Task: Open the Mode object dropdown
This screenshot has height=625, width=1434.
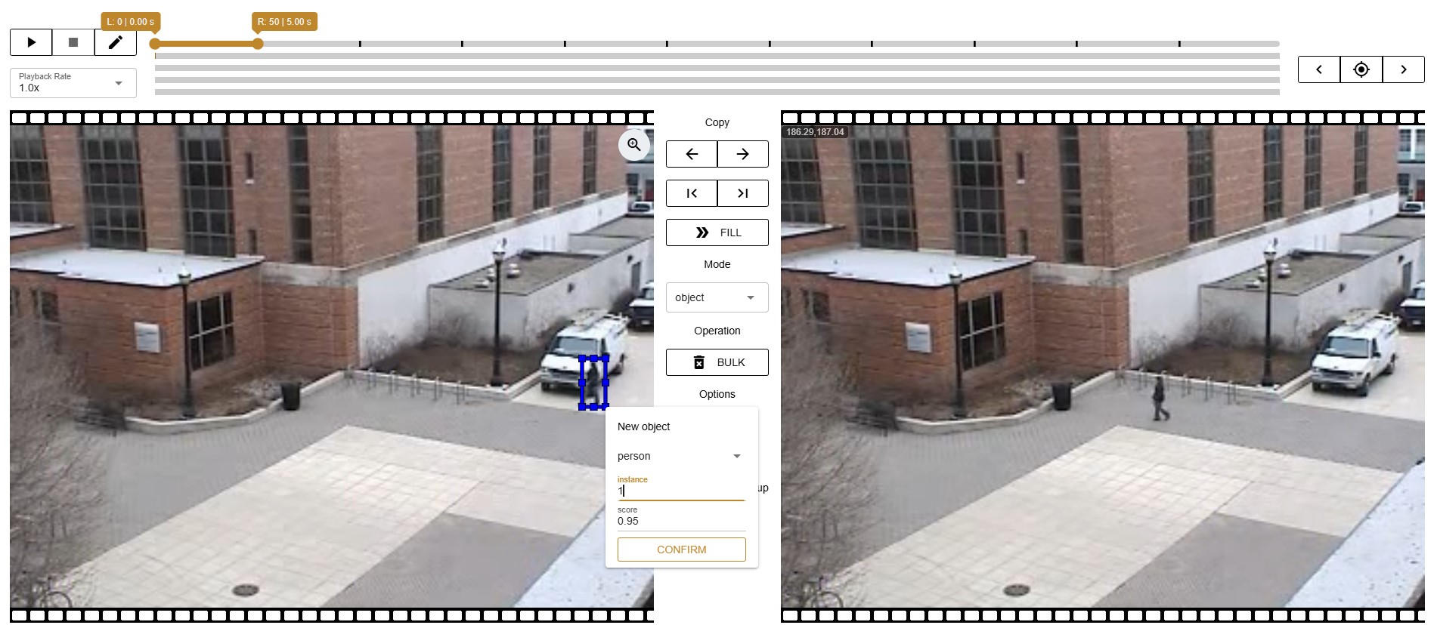Action: point(717,297)
